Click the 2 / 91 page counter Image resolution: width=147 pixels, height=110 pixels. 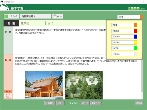click(73, 103)
